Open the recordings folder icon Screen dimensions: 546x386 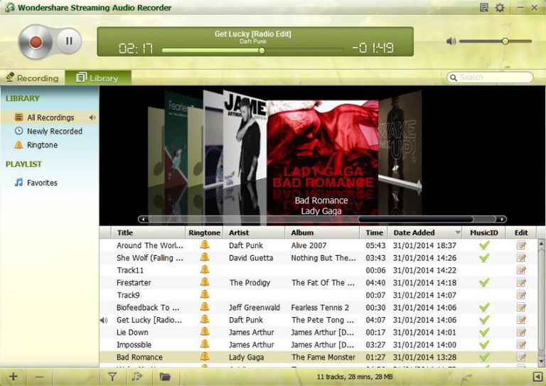(165, 377)
